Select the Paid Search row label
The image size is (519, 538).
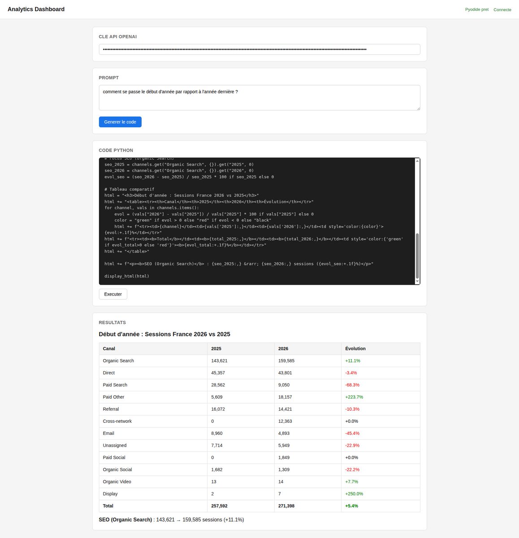pos(115,385)
